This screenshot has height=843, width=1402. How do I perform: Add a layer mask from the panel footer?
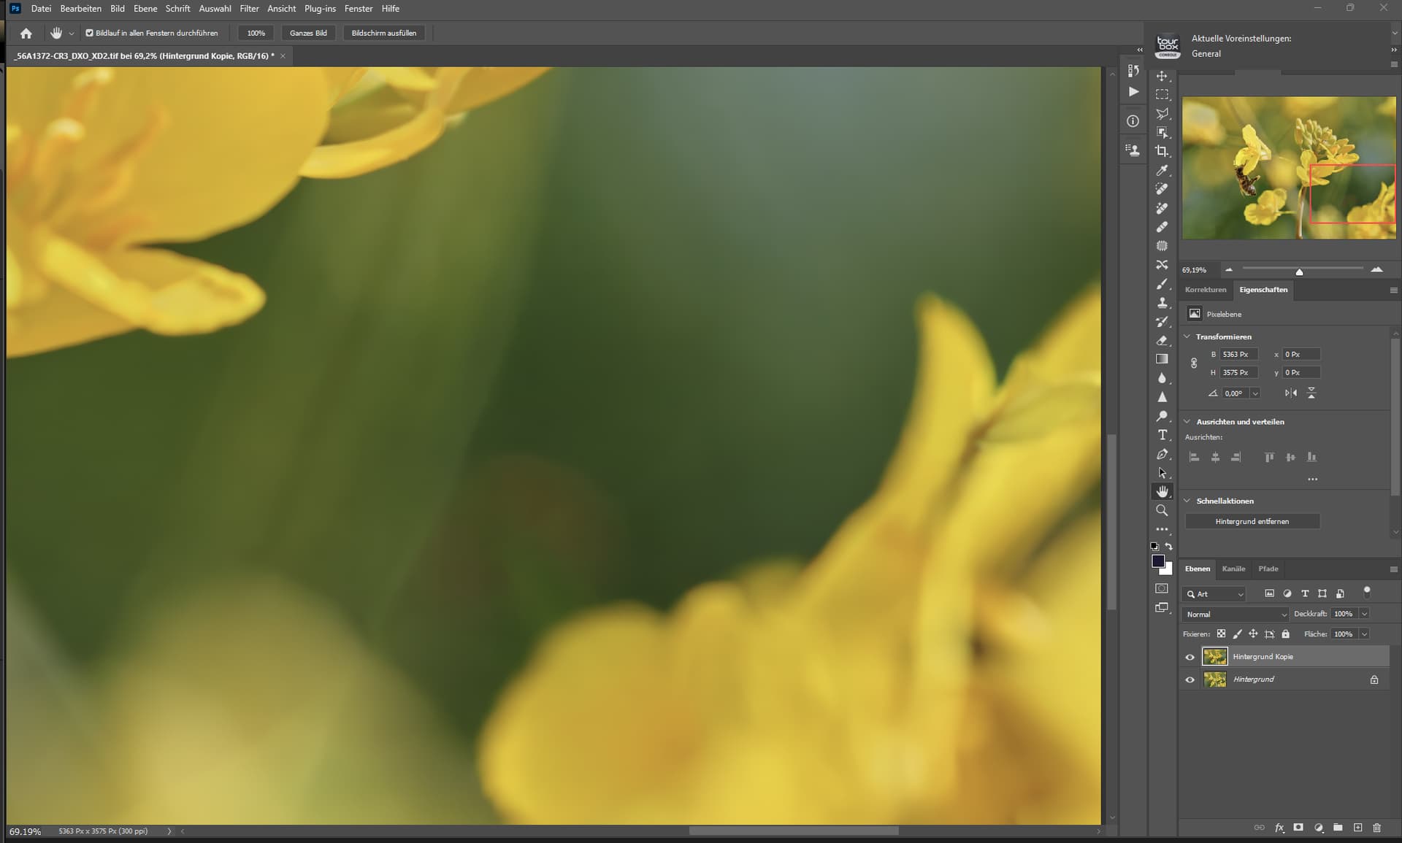pyautogui.click(x=1298, y=828)
